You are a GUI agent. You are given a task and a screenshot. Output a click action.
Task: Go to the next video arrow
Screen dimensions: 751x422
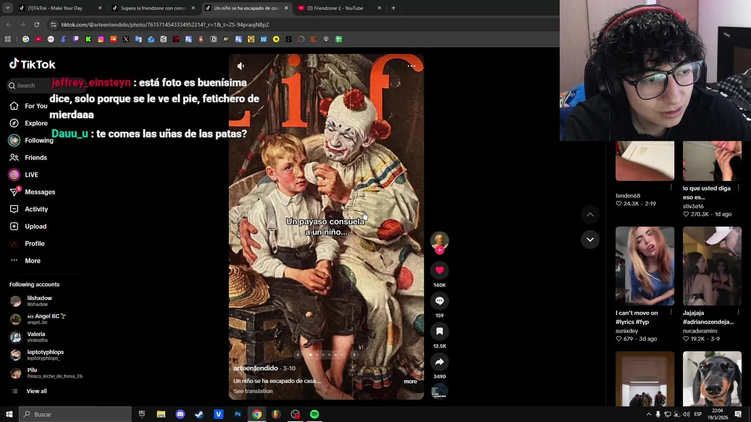(x=590, y=239)
